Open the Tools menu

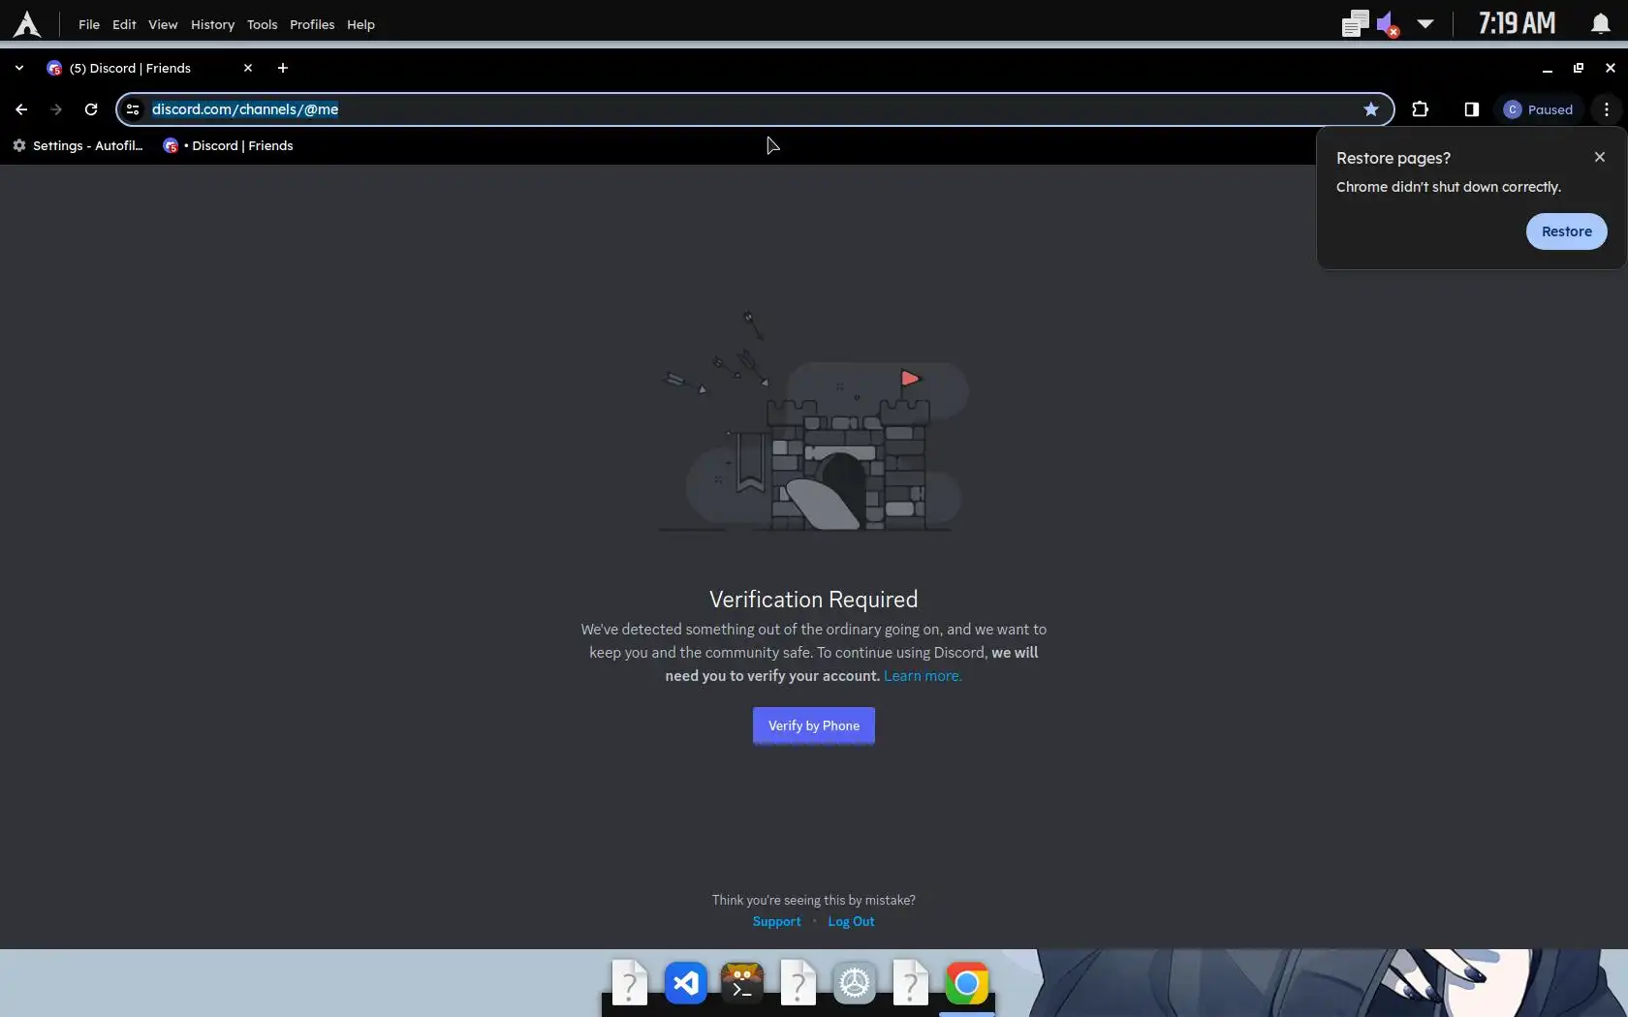262,24
